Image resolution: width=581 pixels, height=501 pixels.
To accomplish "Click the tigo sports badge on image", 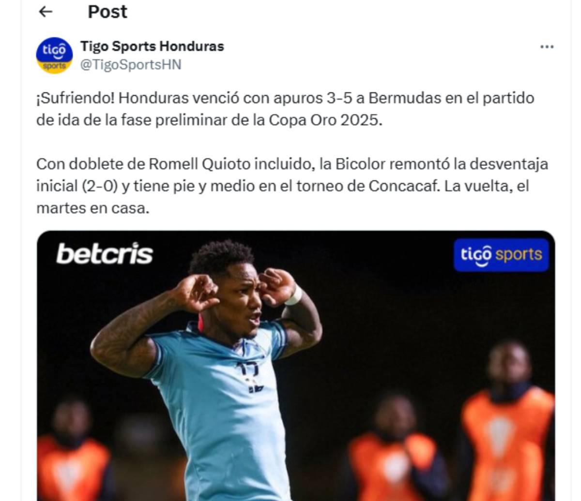I will [x=501, y=255].
